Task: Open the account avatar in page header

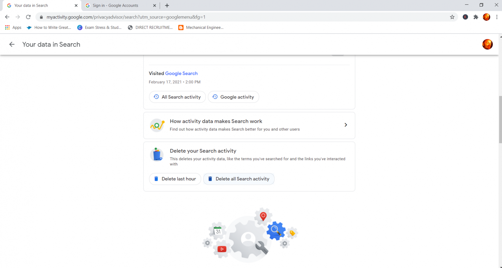Action: pyautogui.click(x=487, y=45)
